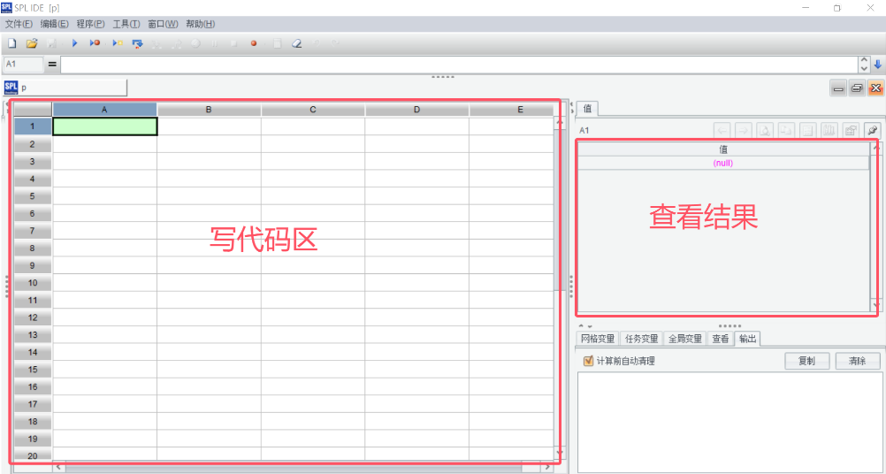The image size is (886, 474).
Task: Click the eraser clear icon in toolbar
Action: pos(296,43)
